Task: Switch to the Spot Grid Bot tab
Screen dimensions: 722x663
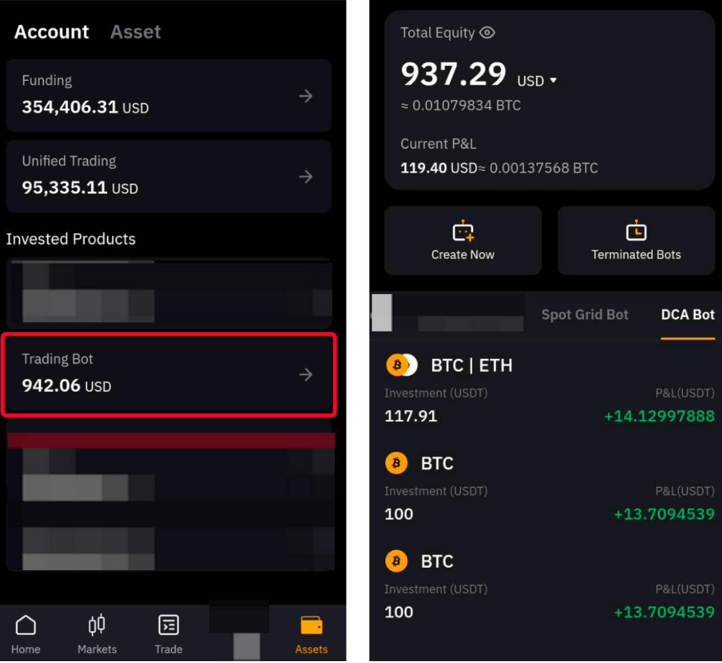Action: [585, 315]
